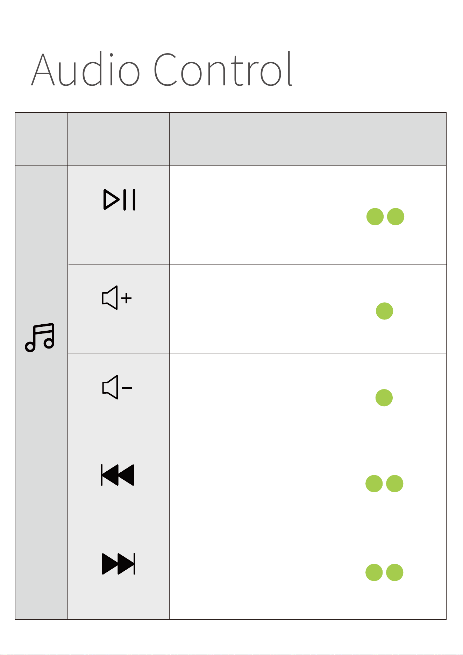Click left green dot in previous track row

point(374,484)
